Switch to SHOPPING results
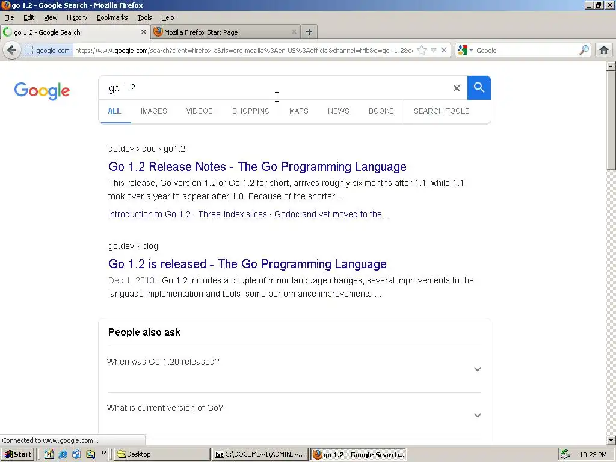This screenshot has width=616, height=462. 251,111
